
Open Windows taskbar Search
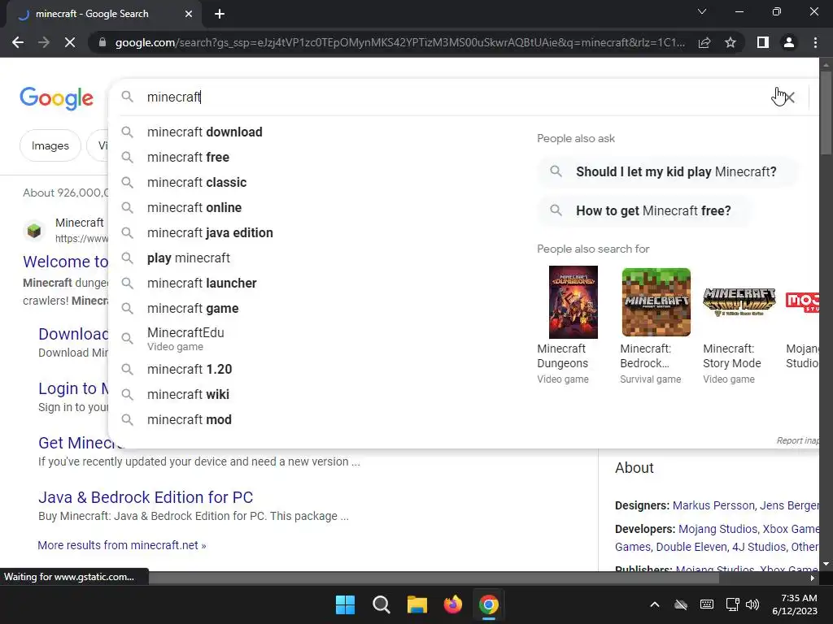tap(381, 604)
